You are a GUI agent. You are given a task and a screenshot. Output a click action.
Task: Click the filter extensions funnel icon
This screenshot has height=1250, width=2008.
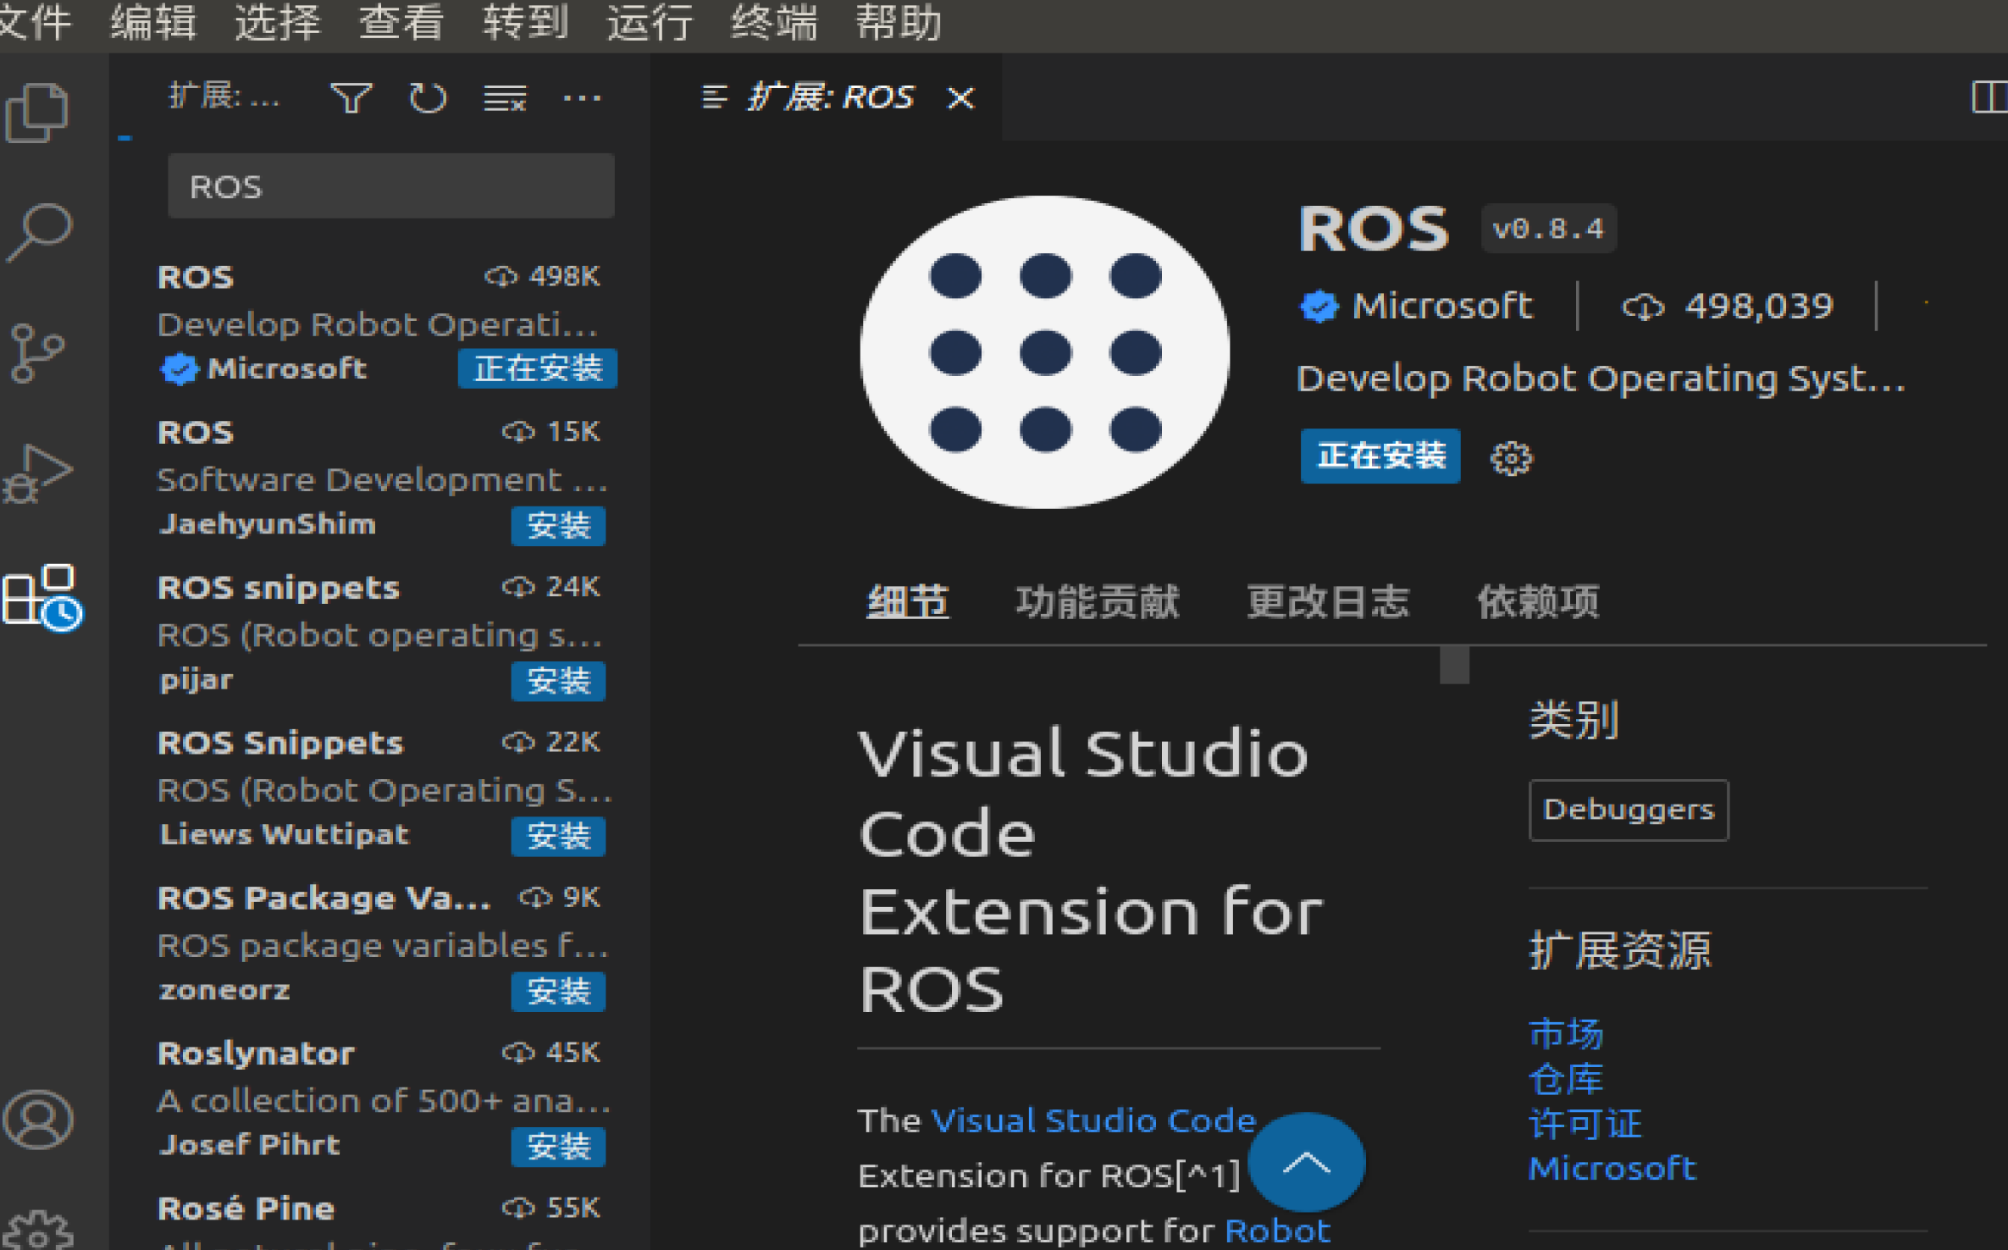pos(351,98)
